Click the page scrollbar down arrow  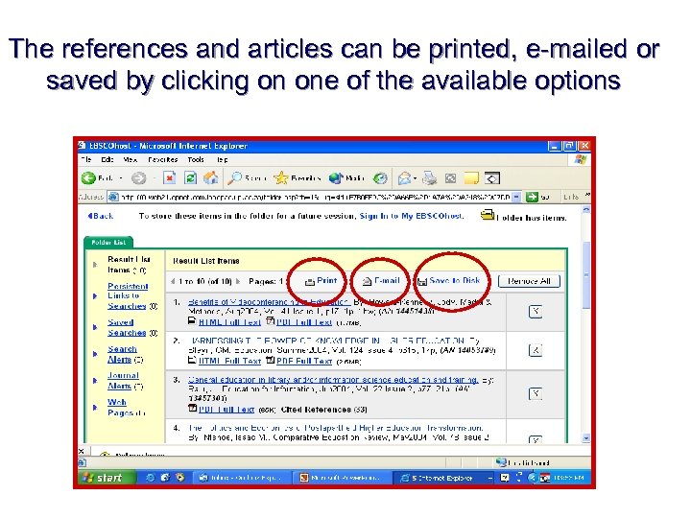tap(586, 438)
